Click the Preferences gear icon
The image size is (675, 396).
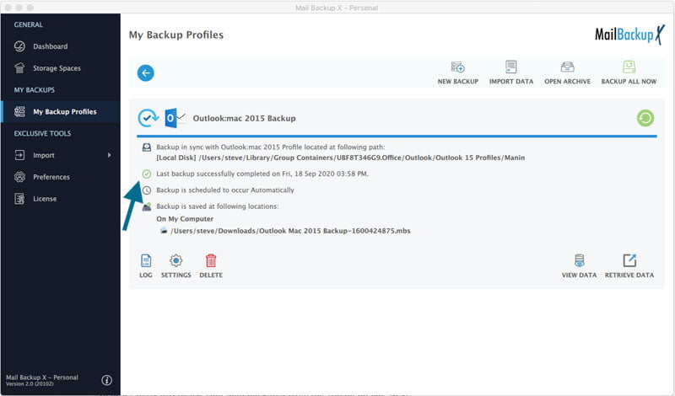[19, 177]
